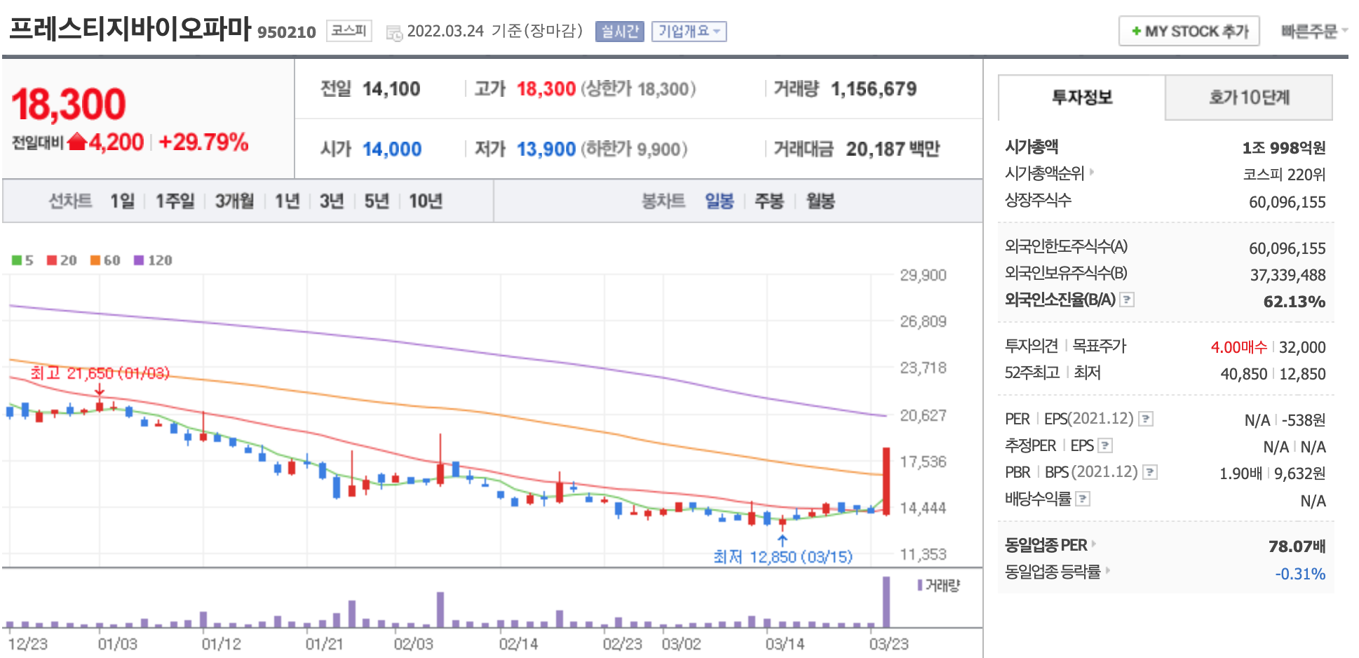The width and height of the screenshot is (1359, 658).
Task: Click the red up-arrow price change icon
Action: click(x=76, y=142)
